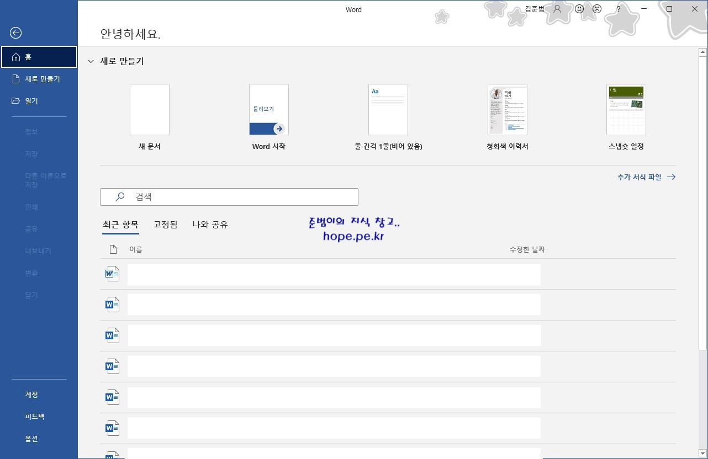Screen dimensions: 708x459
Task: Click the document icon in list header
Action: click(x=113, y=249)
